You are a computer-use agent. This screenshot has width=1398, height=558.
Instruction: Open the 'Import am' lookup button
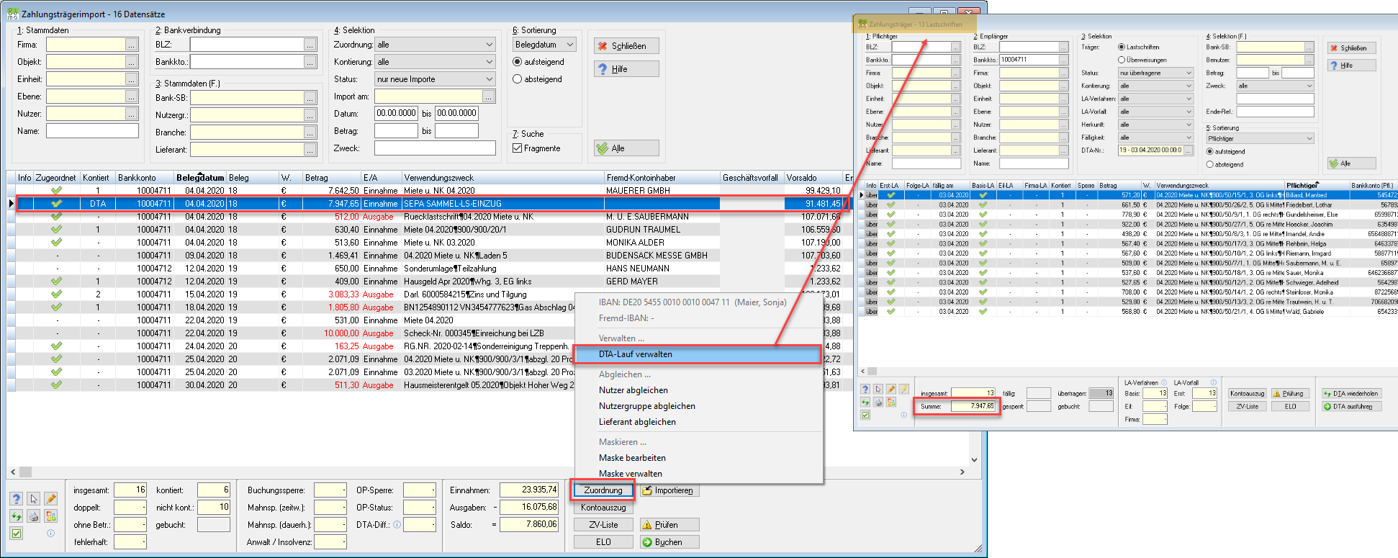click(x=489, y=96)
